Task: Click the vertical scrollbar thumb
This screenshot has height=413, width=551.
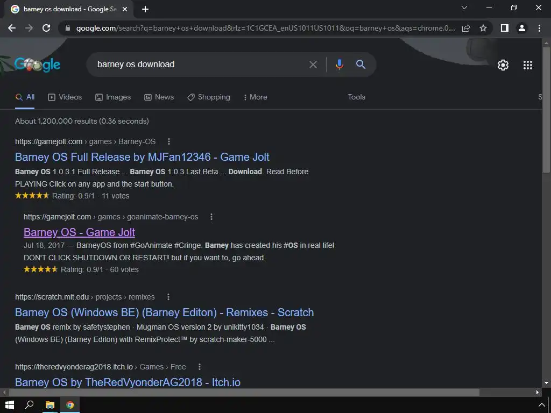Action: tap(546, 109)
